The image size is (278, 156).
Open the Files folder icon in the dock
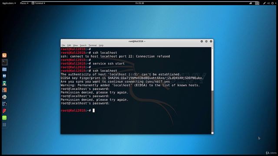(4, 69)
